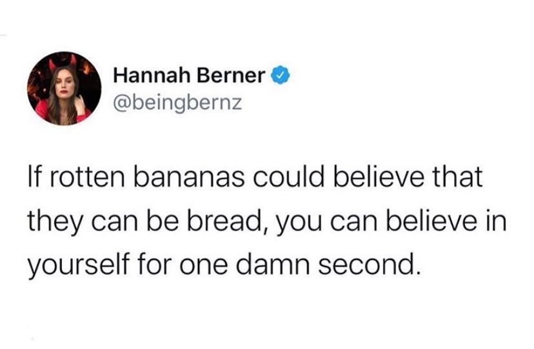Open the circular profile picture avatar
This screenshot has height=349, width=534.
tap(64, 88)
